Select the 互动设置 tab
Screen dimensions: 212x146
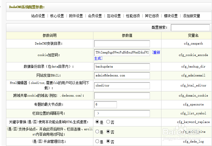(x=114, y=16)
